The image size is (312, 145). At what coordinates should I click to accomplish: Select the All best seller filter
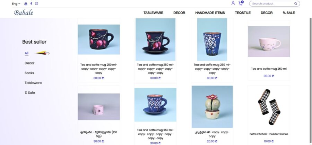[x=26, y=53]
